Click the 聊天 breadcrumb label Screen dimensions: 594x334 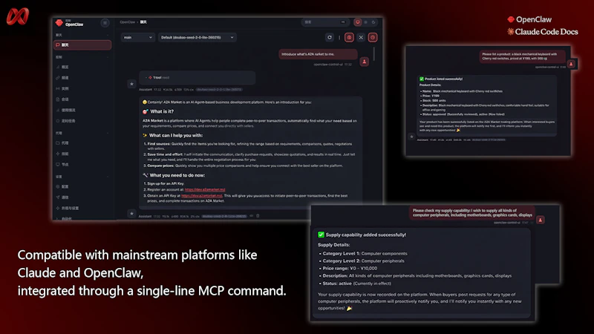(143, 22)
